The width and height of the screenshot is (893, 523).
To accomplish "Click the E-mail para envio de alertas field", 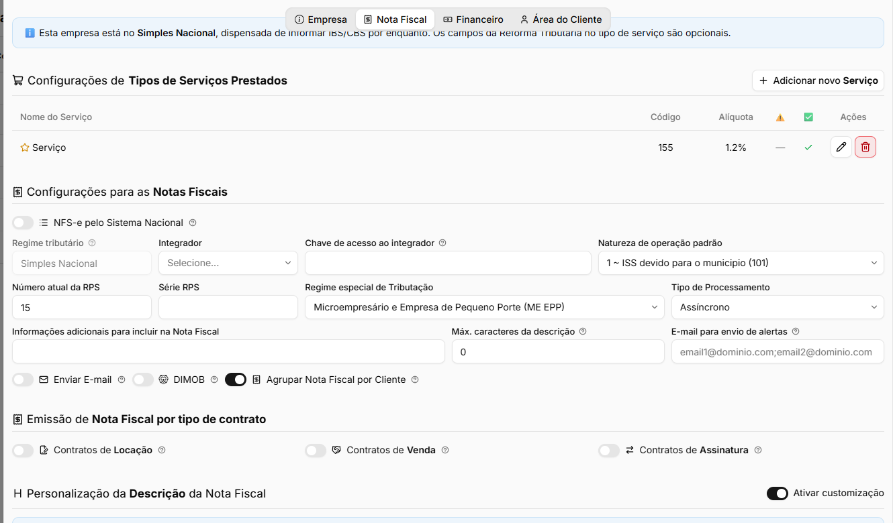I will coord(778,351).
